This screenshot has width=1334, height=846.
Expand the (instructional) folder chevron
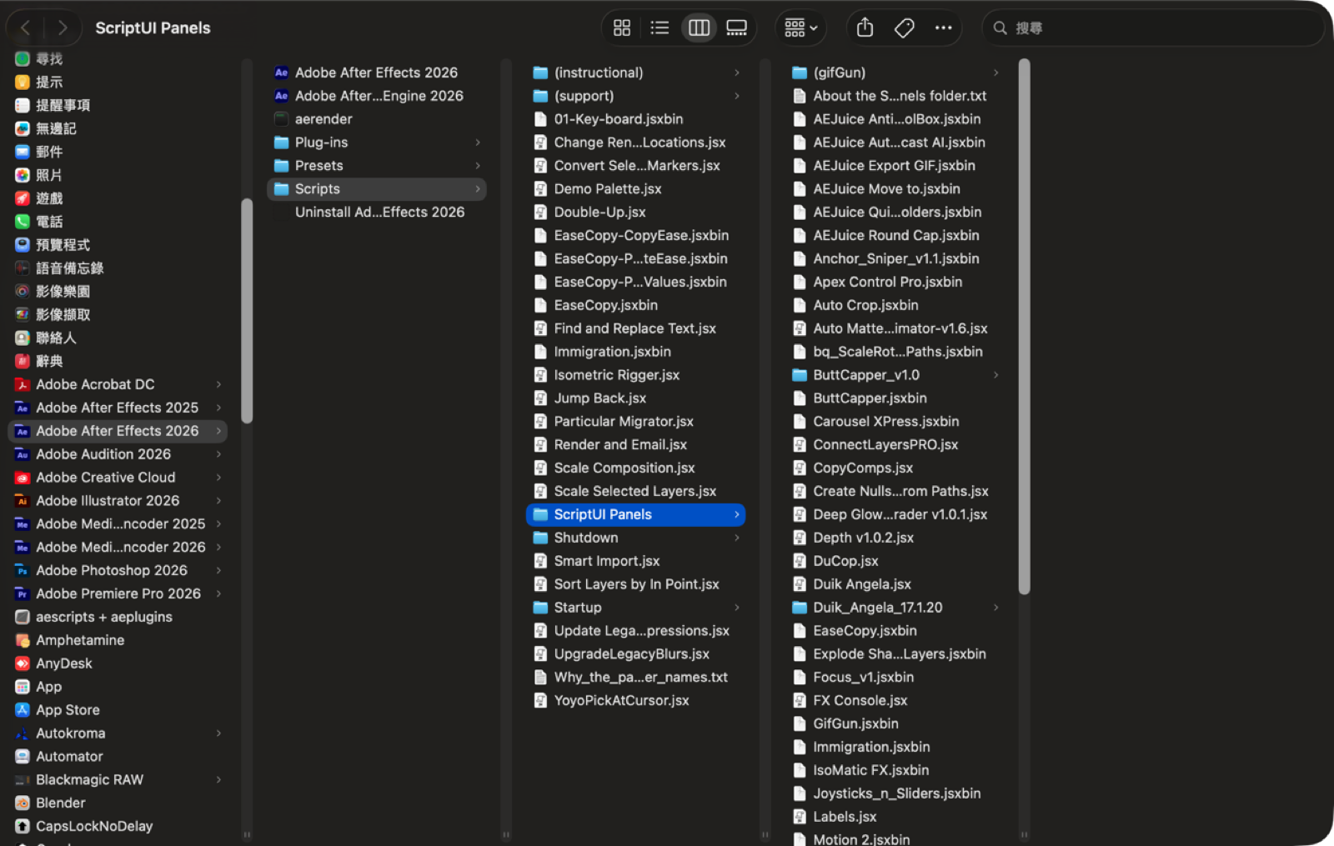coord(737,73)
